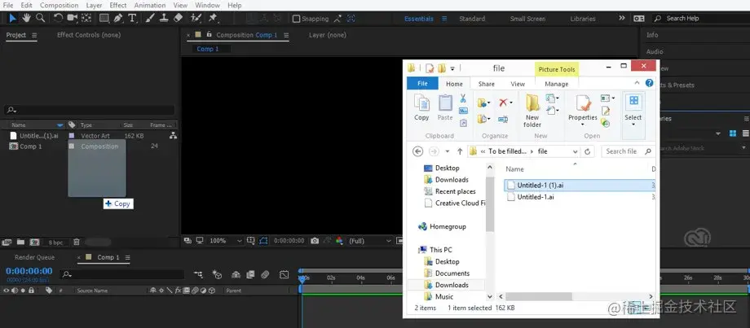Delete selected project item with trash icon
This screenshot has height=328, width=750.
[x=76, y=243]
